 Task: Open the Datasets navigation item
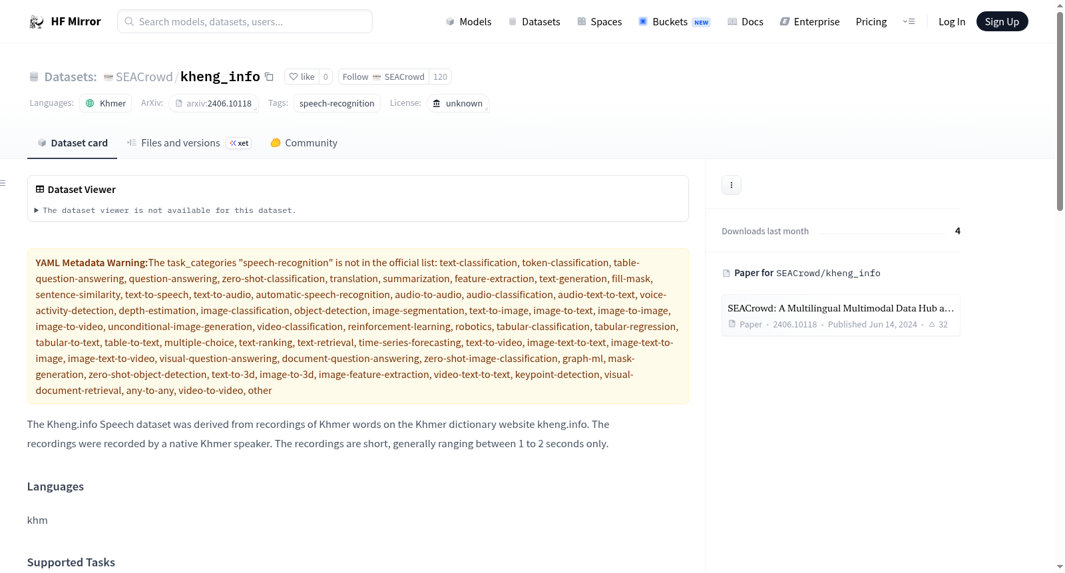(534, 22)
